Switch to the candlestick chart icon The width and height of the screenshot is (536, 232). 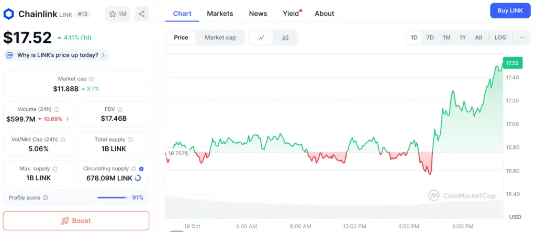point(285,38)
